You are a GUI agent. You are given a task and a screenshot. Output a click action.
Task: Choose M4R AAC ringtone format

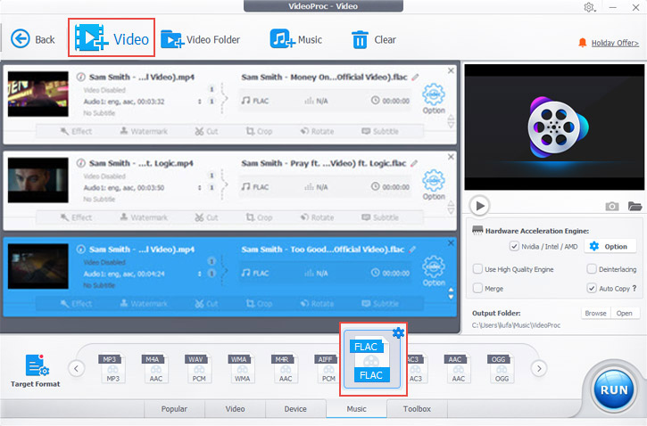(285, 368)
